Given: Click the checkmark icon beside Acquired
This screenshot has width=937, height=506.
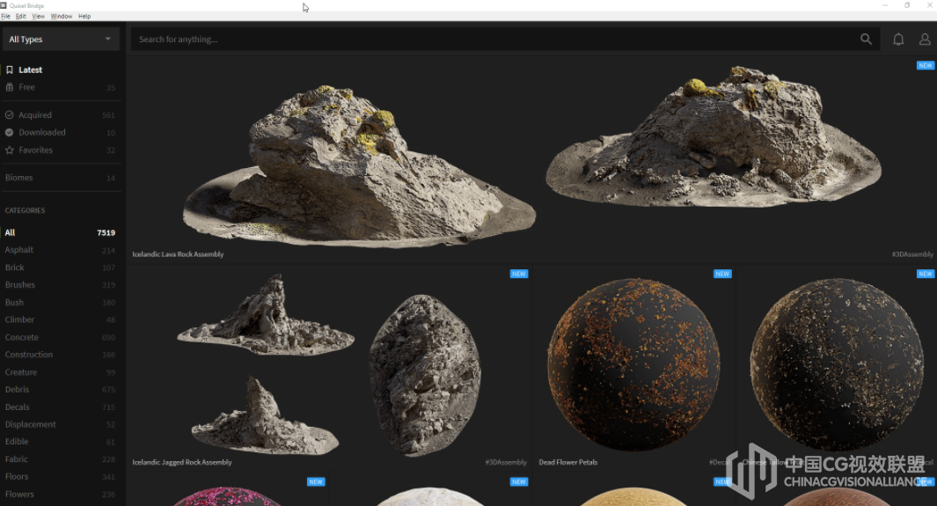Looking at the screenshot, I should pyautogui.click(x=10, y=114).
